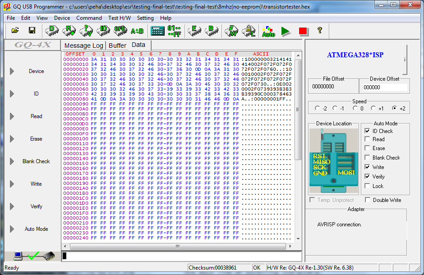
Task: Tick the Double Write checkbox
Action: click(x=368, y=200)
